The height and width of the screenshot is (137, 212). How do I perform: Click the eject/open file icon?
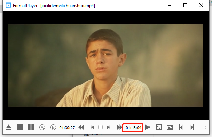9,127
